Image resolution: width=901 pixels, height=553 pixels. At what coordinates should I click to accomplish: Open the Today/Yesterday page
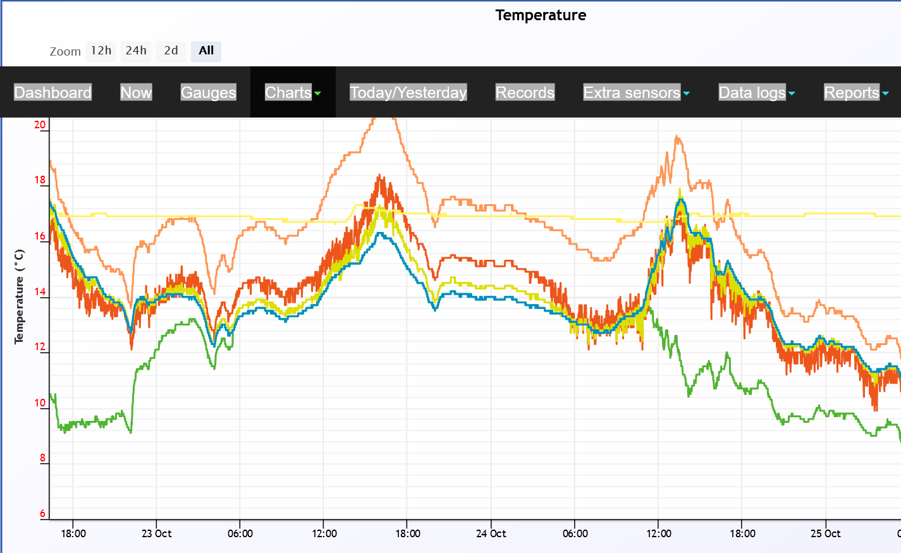[408, 92]
